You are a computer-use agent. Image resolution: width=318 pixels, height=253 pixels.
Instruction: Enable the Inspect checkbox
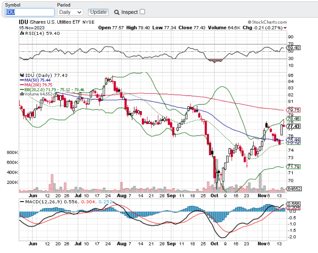click(x=142, y=12)
